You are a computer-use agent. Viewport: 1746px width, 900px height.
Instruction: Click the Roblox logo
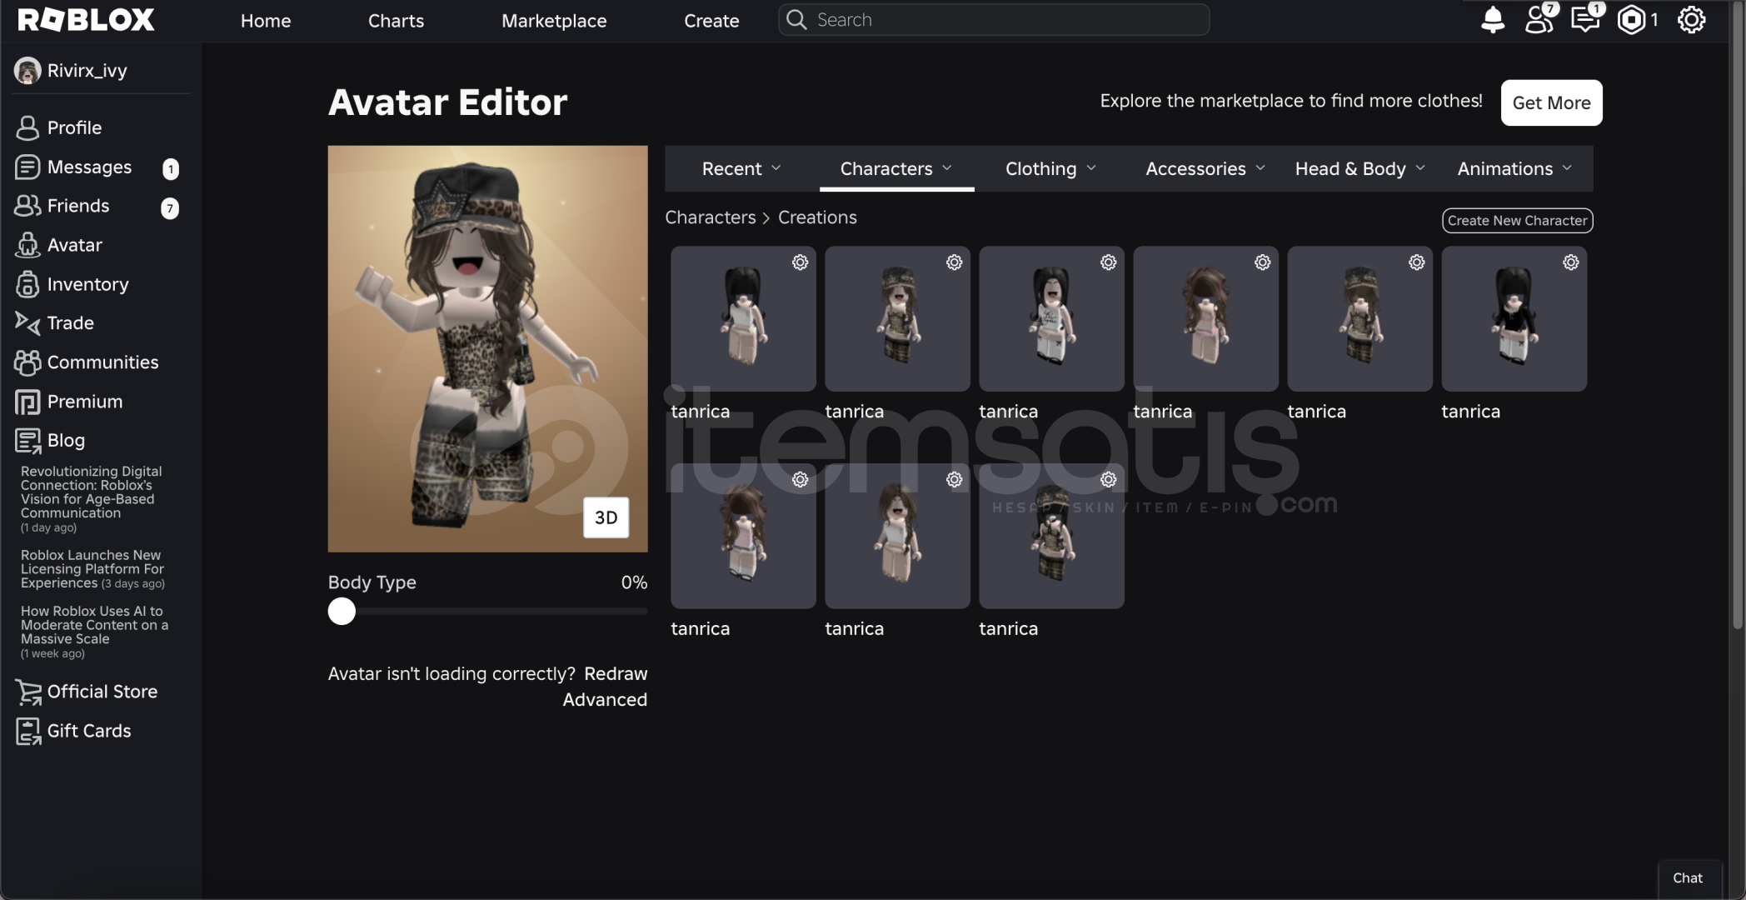point(86,20)
